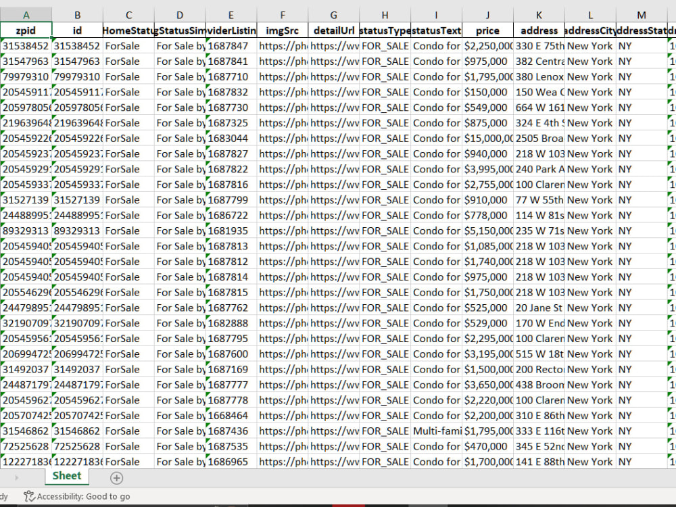Select the price header cell
The width and height of the screenshot is (676, 507).
click(x=487, y=30)
